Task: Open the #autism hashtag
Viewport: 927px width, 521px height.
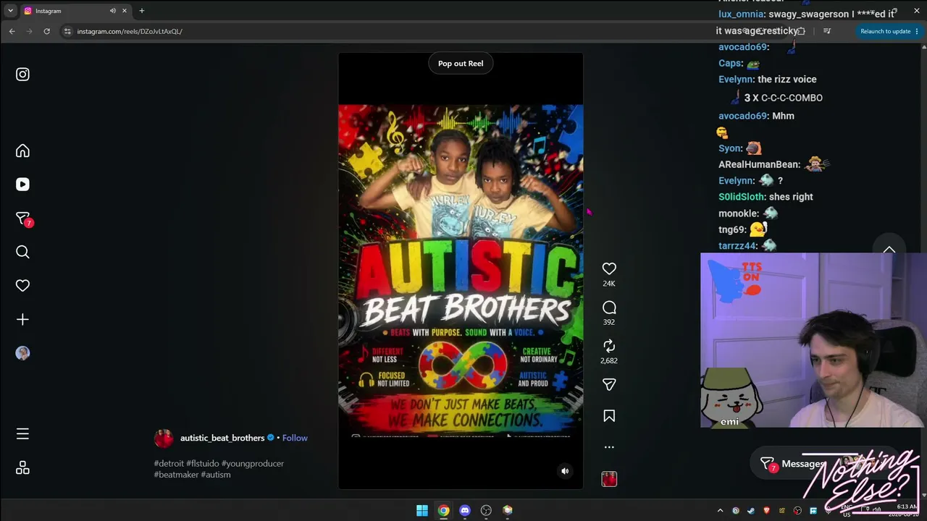Action: [x=216, y=475]
